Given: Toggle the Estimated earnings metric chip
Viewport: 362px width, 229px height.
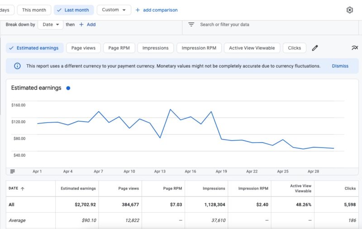Looking at the screenshot, I should point(34,48).
